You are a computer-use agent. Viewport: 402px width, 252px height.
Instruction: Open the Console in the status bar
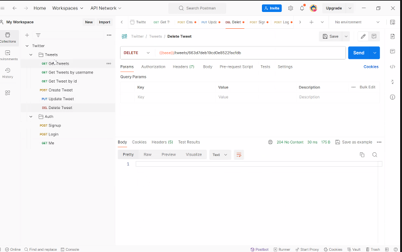coord(70,249)
